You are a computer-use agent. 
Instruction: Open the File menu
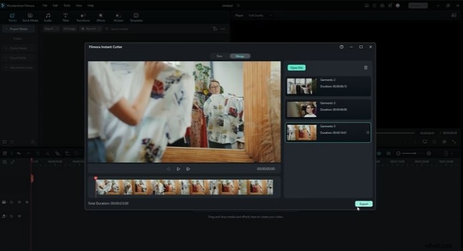(x=45, y=6)
